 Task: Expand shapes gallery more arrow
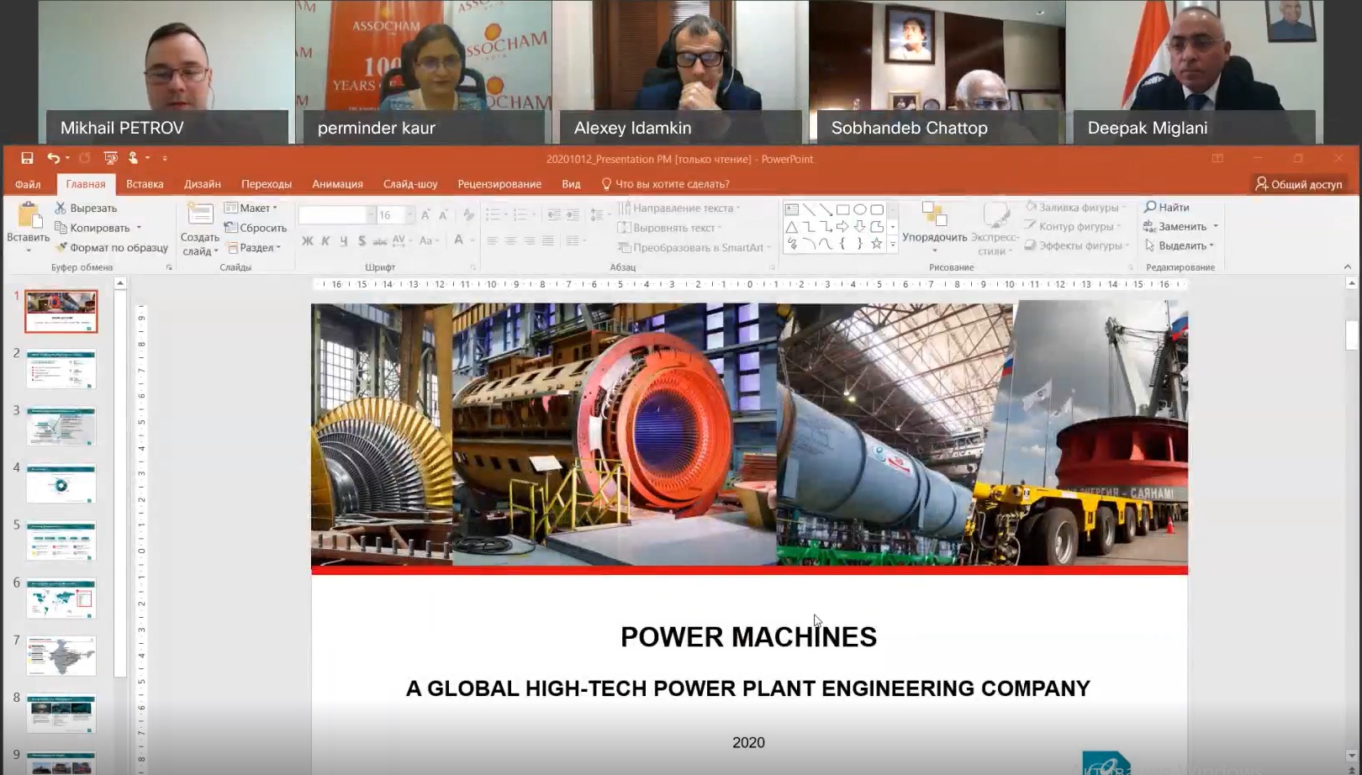point(893,245)
